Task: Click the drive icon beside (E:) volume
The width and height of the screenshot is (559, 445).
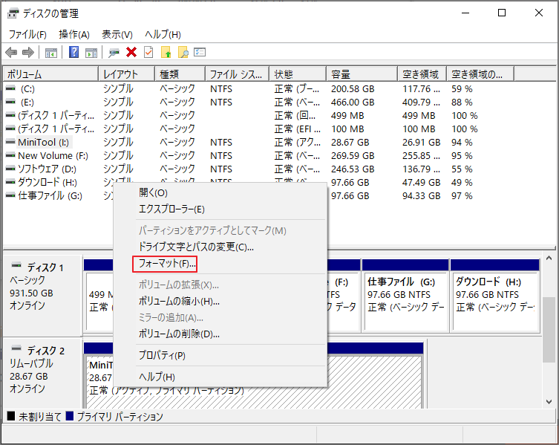Action: (10, 102)
